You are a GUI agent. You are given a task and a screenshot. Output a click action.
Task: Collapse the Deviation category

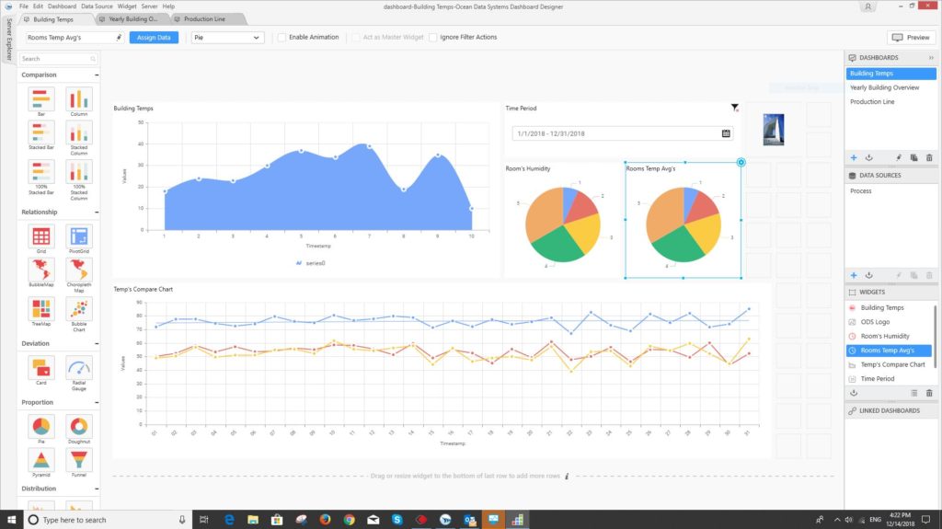[x=97, y=344]
